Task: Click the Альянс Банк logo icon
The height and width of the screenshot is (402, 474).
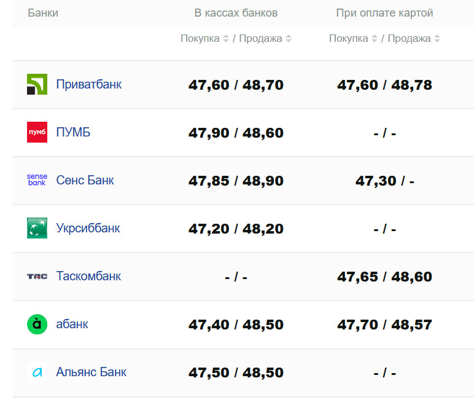Action: click(x=37, y=372)
